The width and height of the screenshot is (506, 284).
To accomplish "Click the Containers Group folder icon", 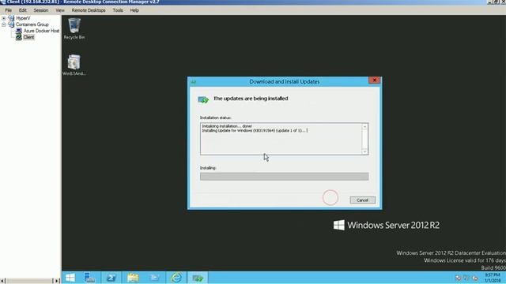I will [11, 24].
